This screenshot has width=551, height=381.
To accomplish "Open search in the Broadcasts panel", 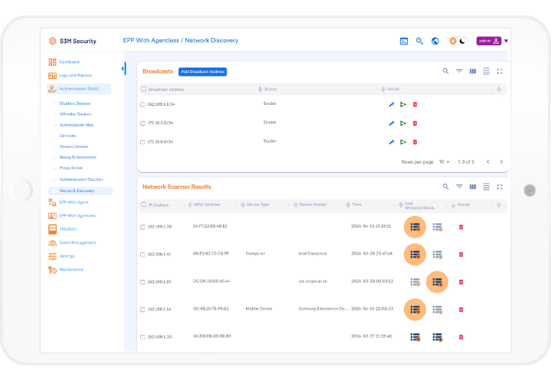I will [446, 71].
